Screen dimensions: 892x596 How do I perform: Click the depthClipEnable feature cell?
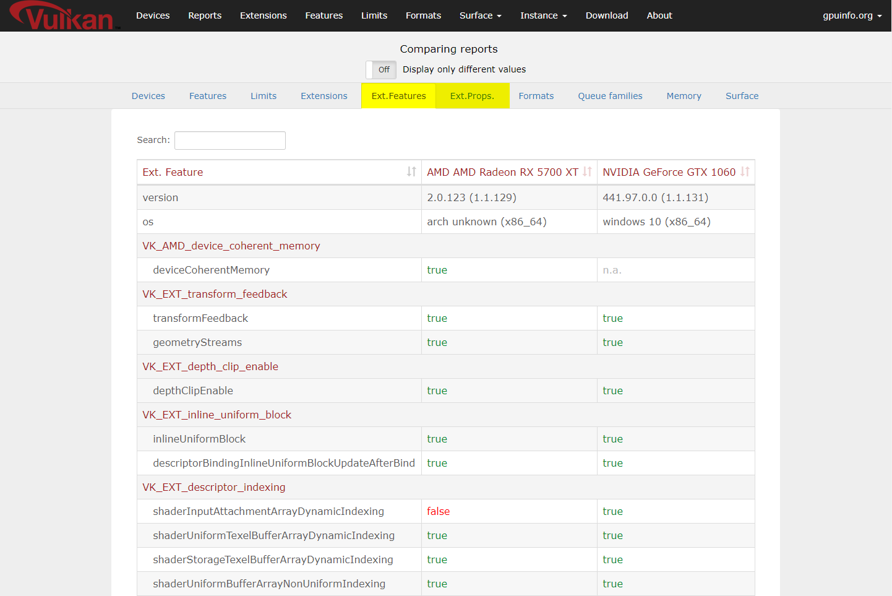click(x=279, y=391)
